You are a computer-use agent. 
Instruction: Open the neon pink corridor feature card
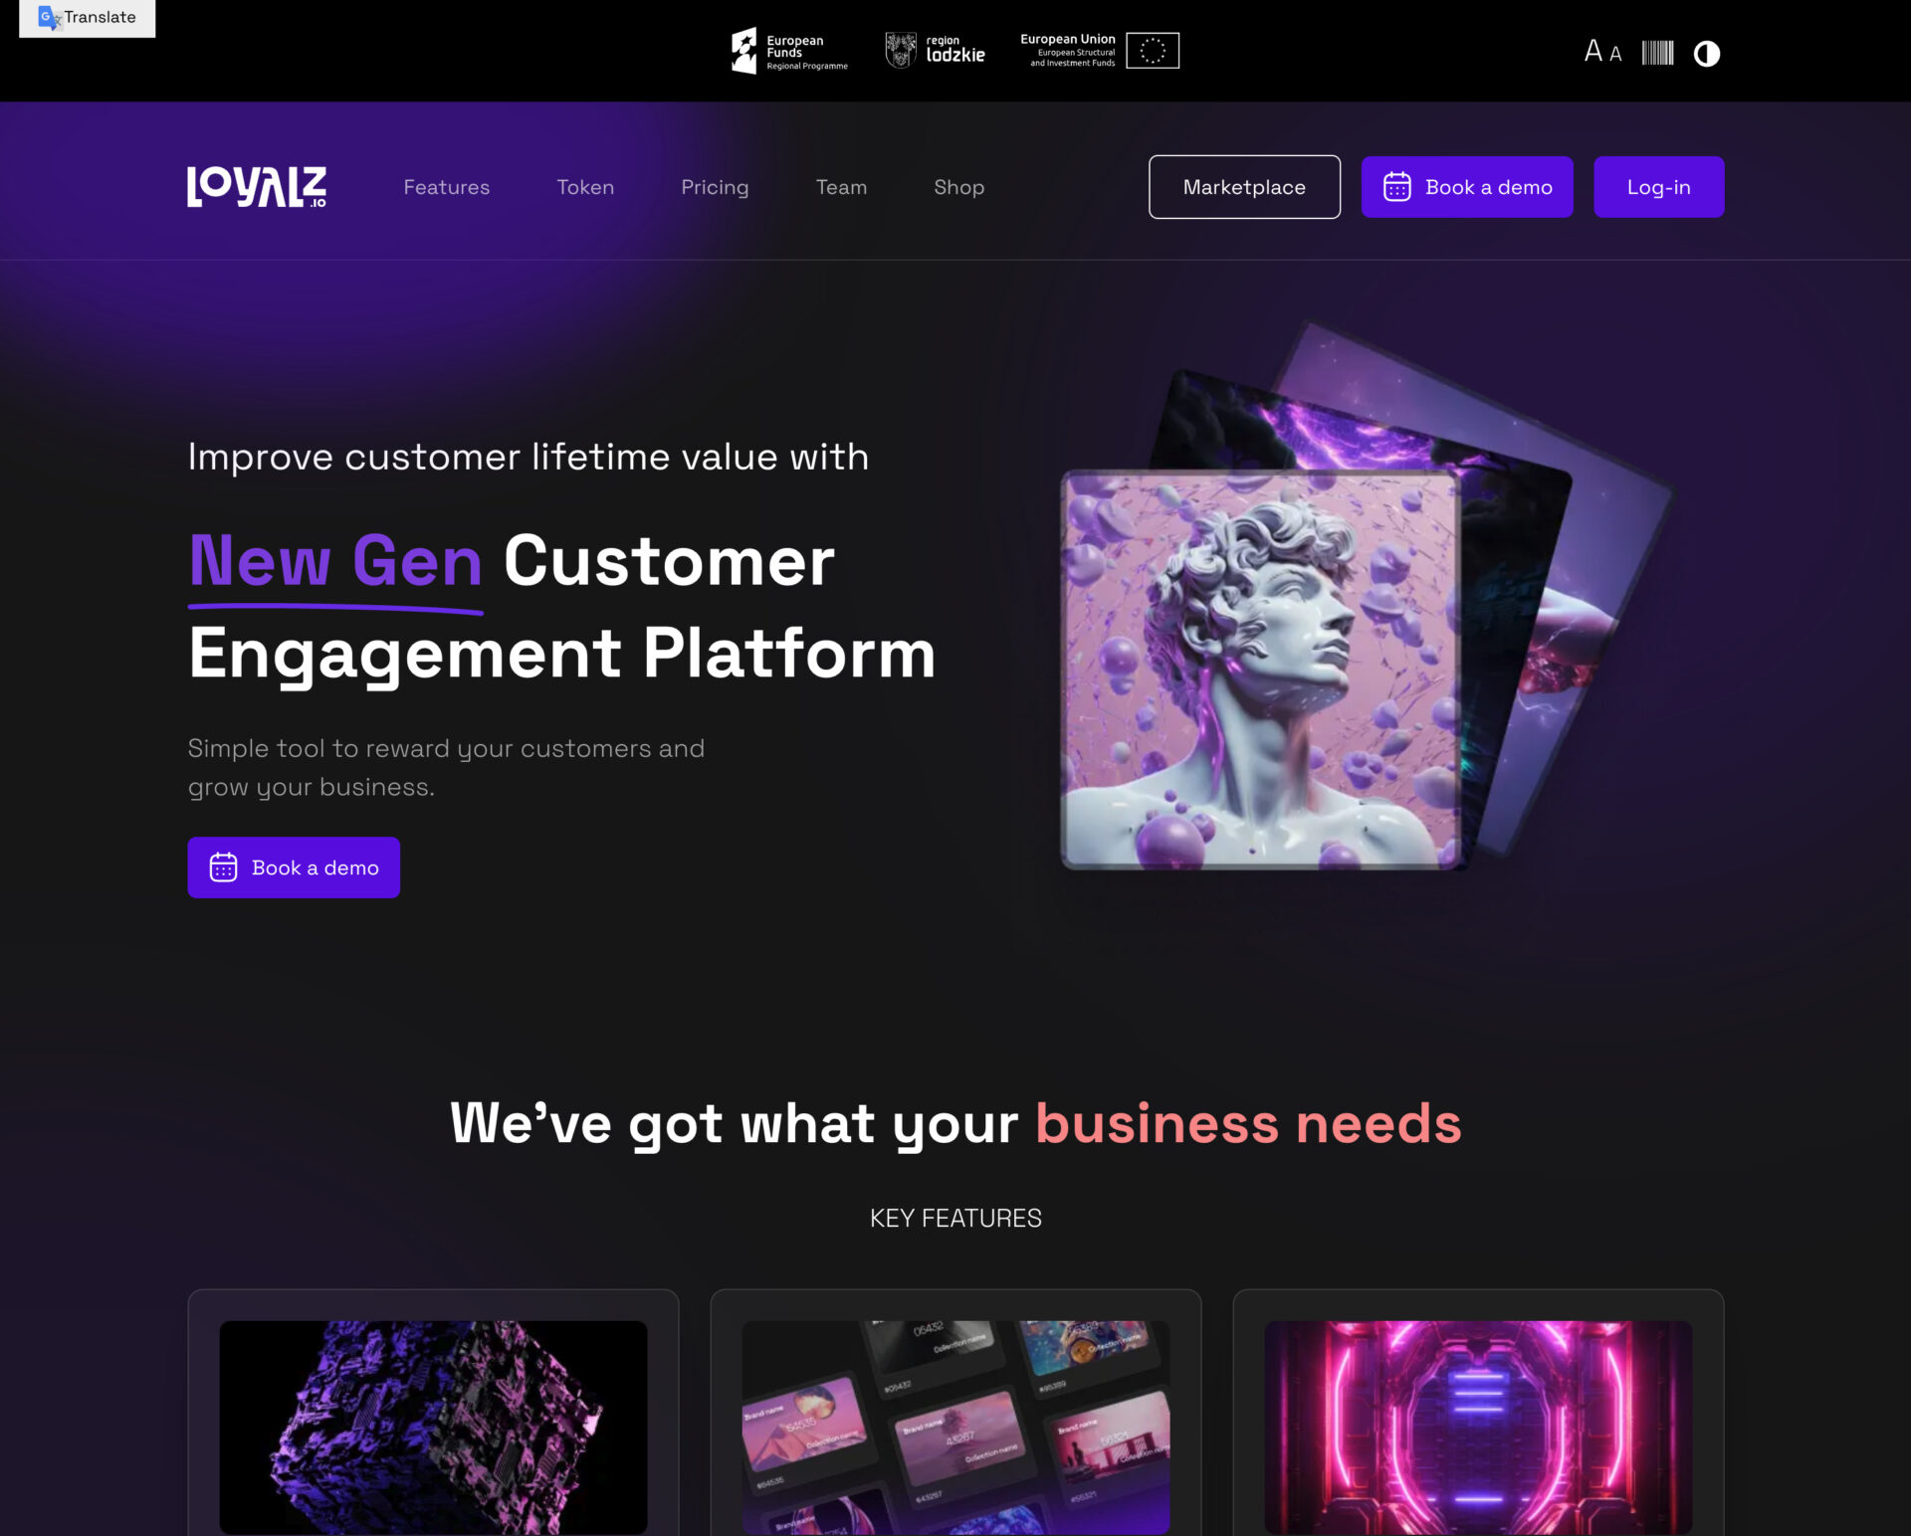point(1478,1413)
